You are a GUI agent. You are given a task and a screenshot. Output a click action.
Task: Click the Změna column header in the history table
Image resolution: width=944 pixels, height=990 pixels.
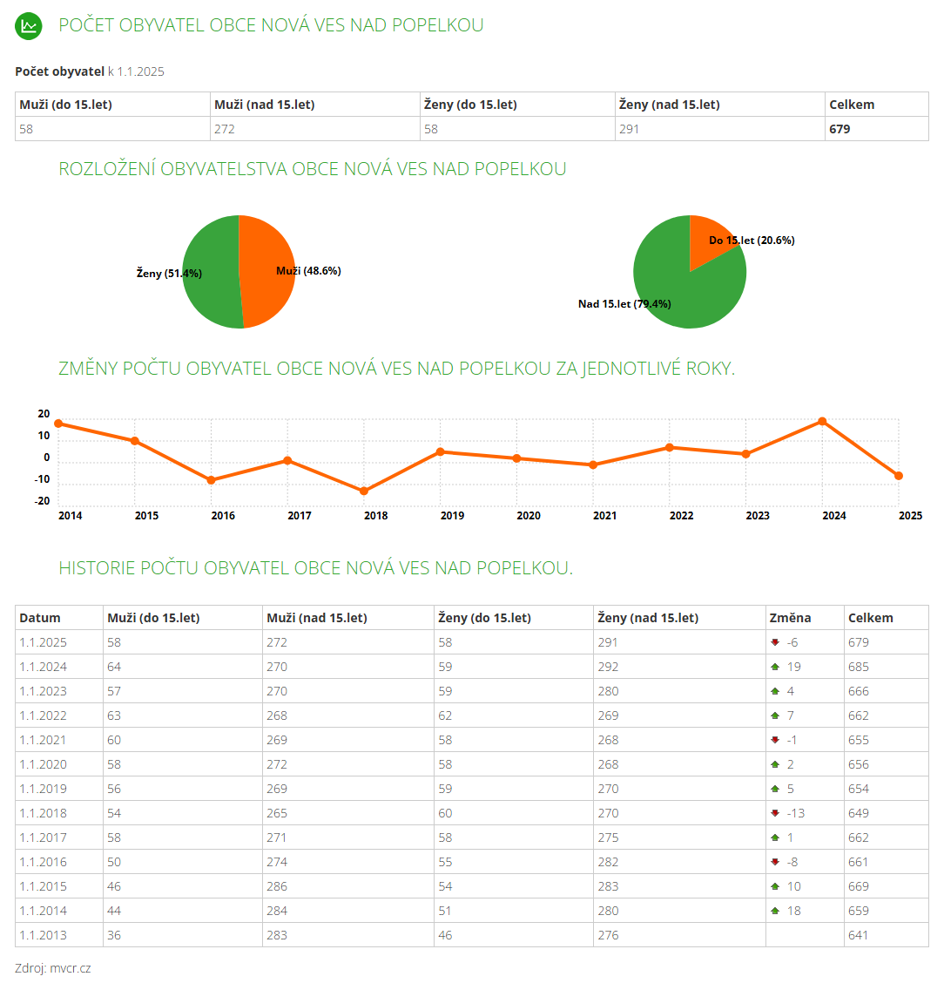pos(790,618)
